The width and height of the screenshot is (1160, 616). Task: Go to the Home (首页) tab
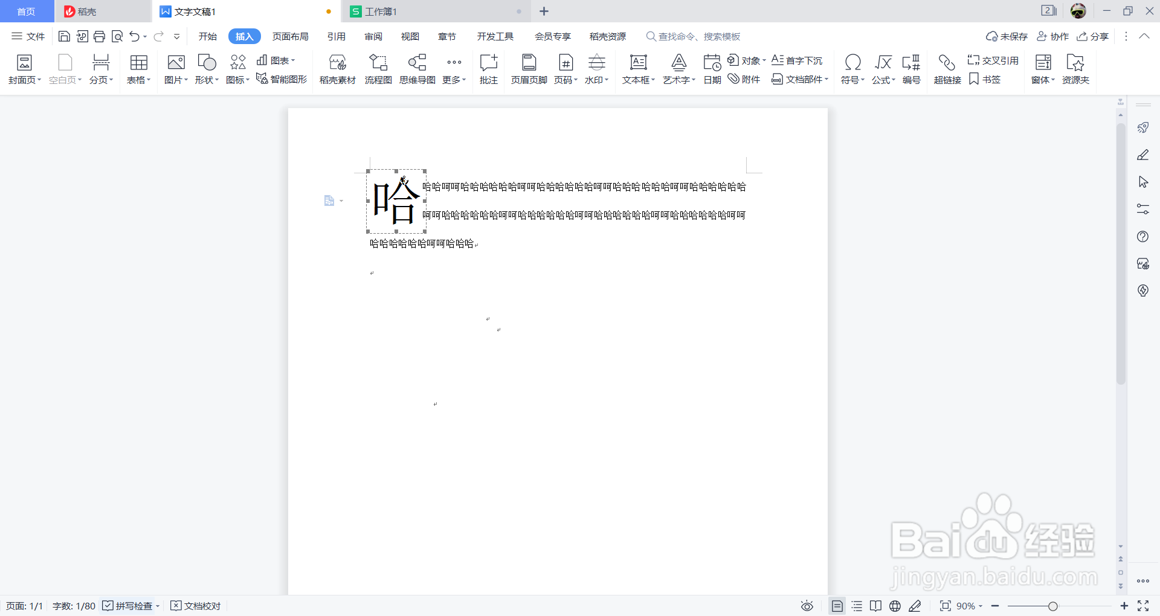pyautogui.click(x=26, y=11)
